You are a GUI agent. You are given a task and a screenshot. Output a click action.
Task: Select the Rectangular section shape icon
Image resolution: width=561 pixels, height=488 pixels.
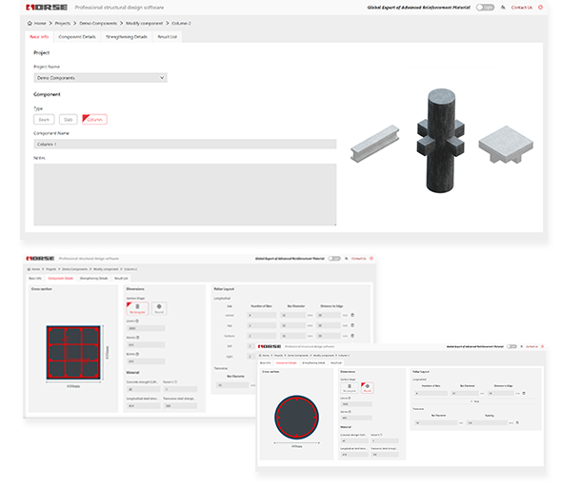(x=137, y=308)
